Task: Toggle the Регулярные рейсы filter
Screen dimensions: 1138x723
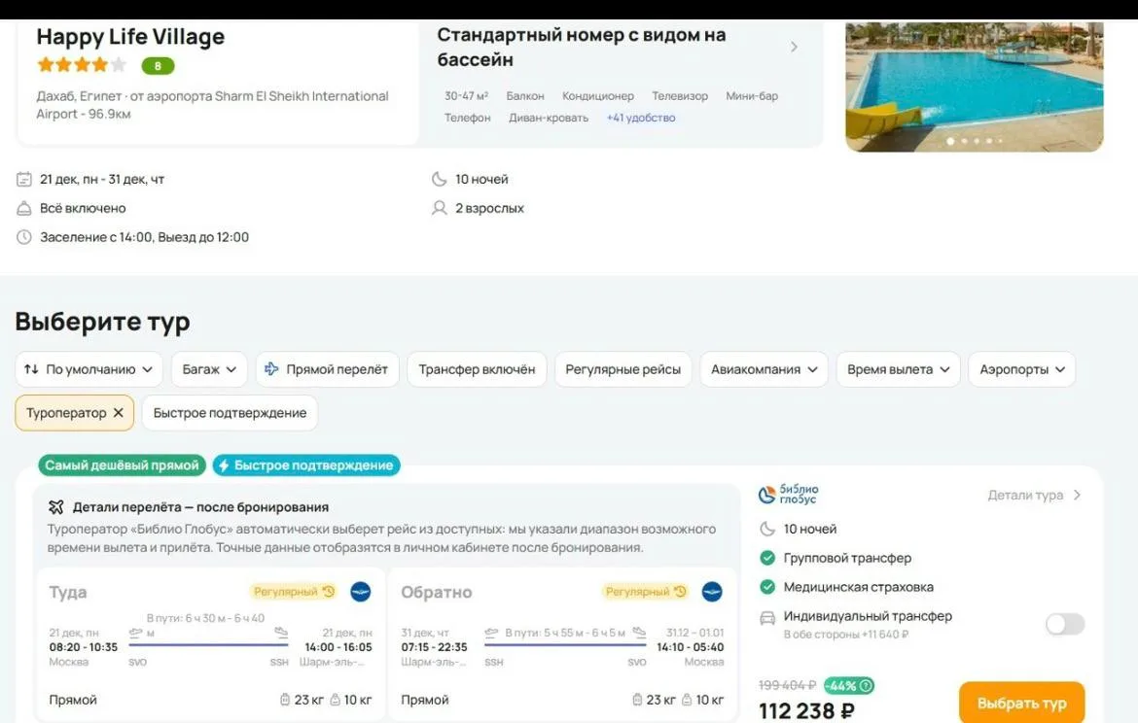Action: (622, 369)
